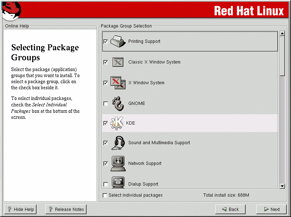Viewport: 291px width, 217px height.
Task: Click the Classic X Window System icon
Action: (118, 62)
